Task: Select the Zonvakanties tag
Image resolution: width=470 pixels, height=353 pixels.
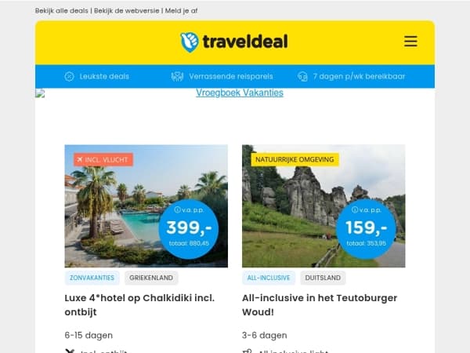Action: point(92,278)
